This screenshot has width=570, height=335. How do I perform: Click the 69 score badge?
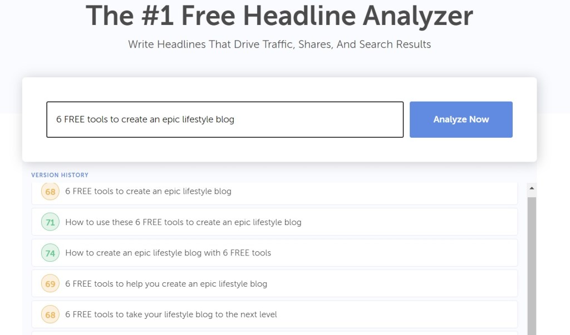pos(50,284)
